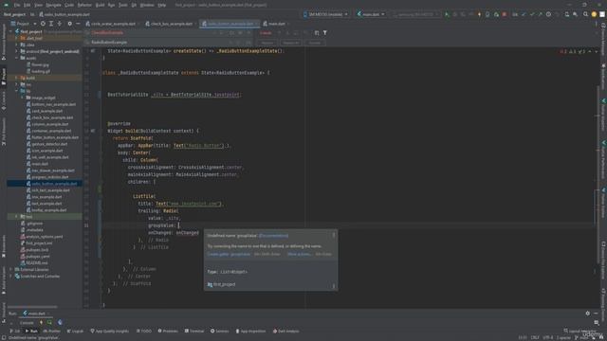607x341 pixels.
Task: Open the Terminal tool window
Action: pyautogui.click(x=194, y=331)
